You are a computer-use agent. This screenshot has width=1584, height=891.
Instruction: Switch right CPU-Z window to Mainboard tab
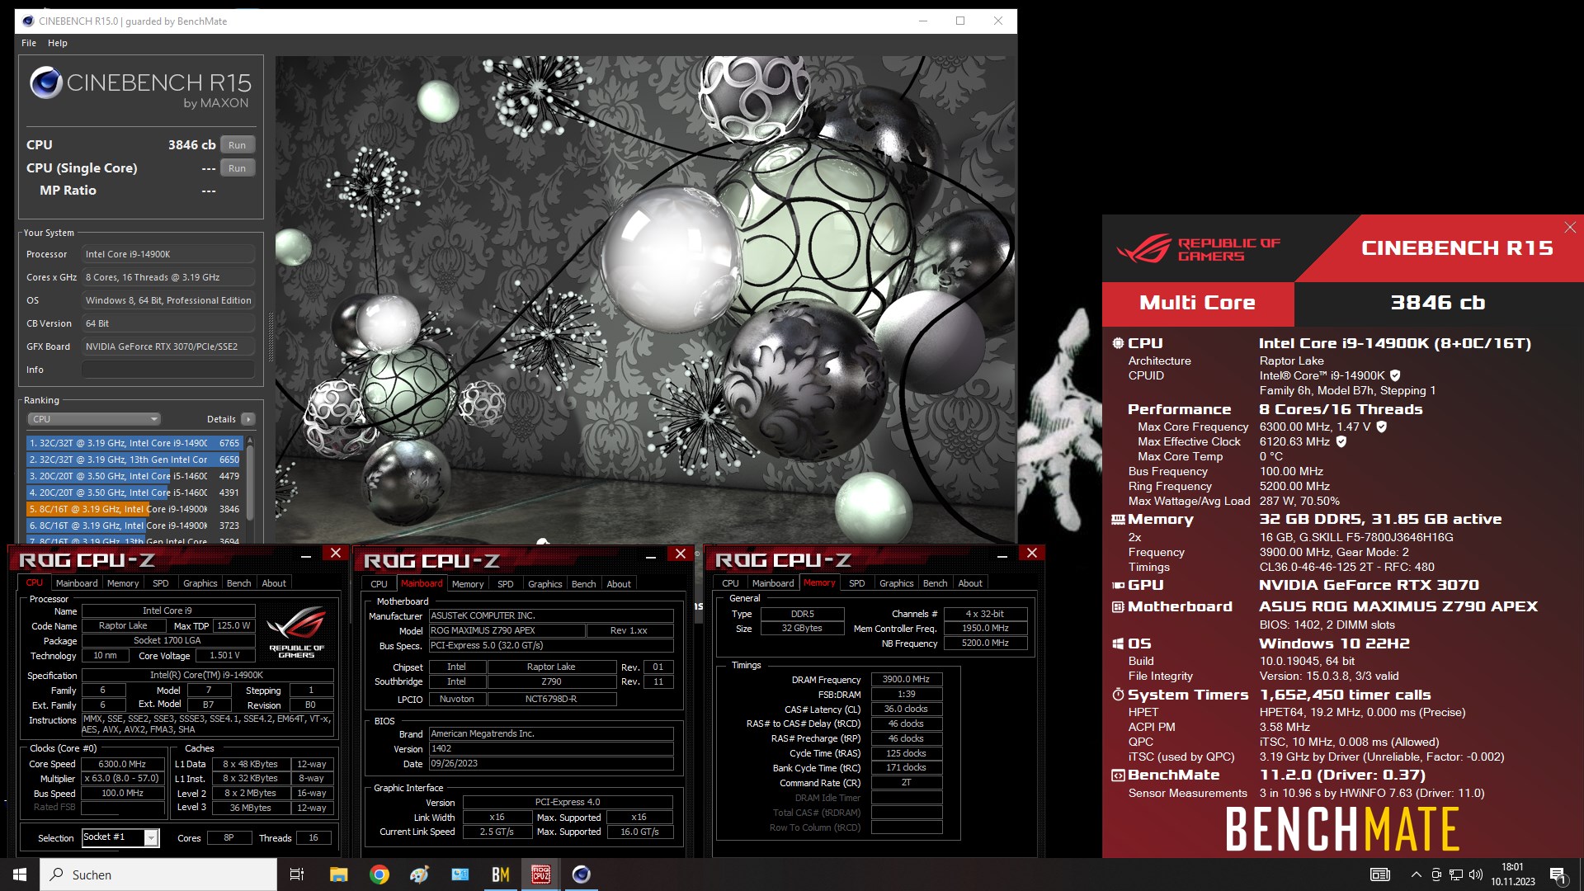click(x=773, y=583)
